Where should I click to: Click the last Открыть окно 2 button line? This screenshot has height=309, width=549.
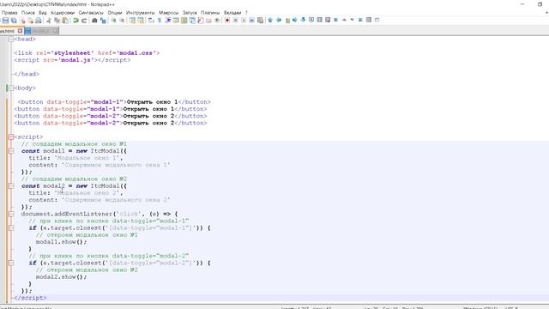coord(111,123)
